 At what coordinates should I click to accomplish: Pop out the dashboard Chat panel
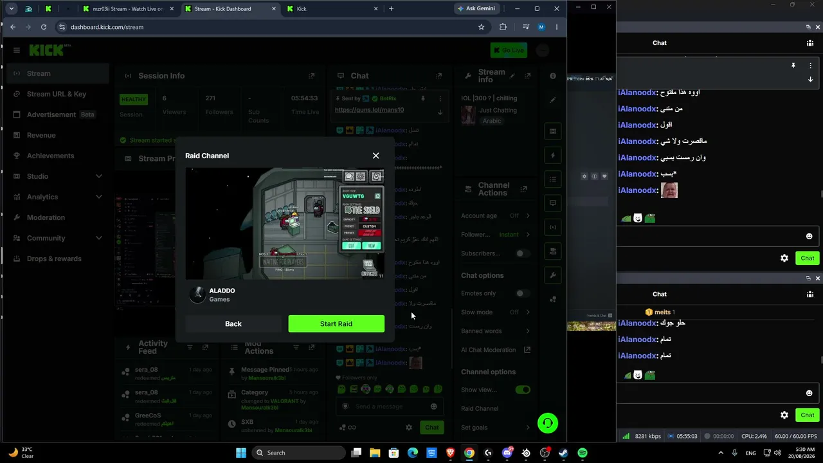pyautogui.click(x=439, y=76)
